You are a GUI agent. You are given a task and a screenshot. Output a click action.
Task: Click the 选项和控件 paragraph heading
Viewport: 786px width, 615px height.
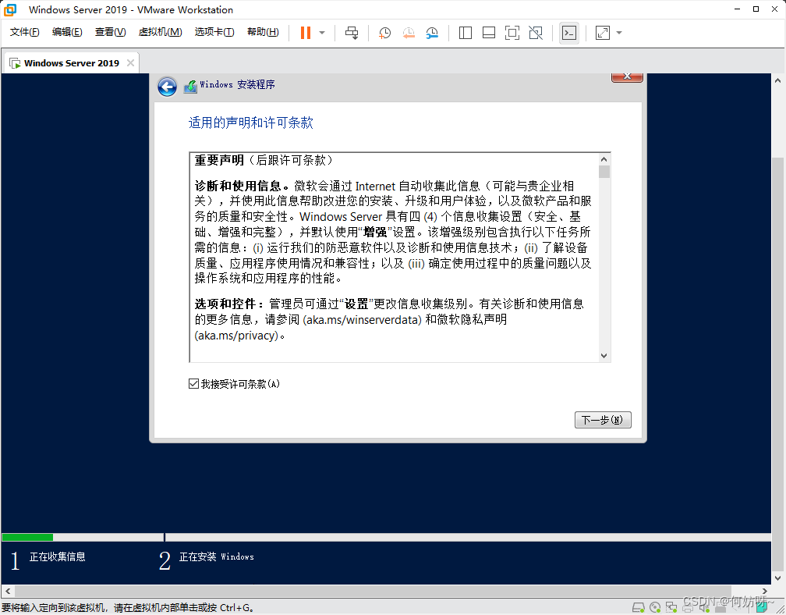[x=228, y=304]
